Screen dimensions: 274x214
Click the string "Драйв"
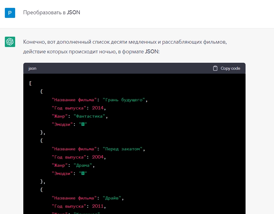112,198
